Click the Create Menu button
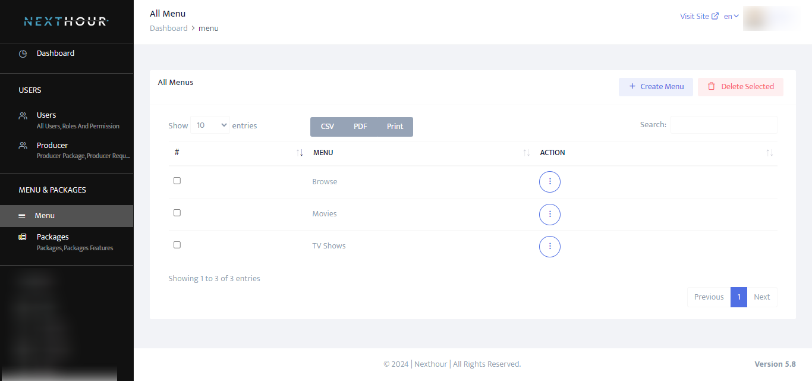 656,87
